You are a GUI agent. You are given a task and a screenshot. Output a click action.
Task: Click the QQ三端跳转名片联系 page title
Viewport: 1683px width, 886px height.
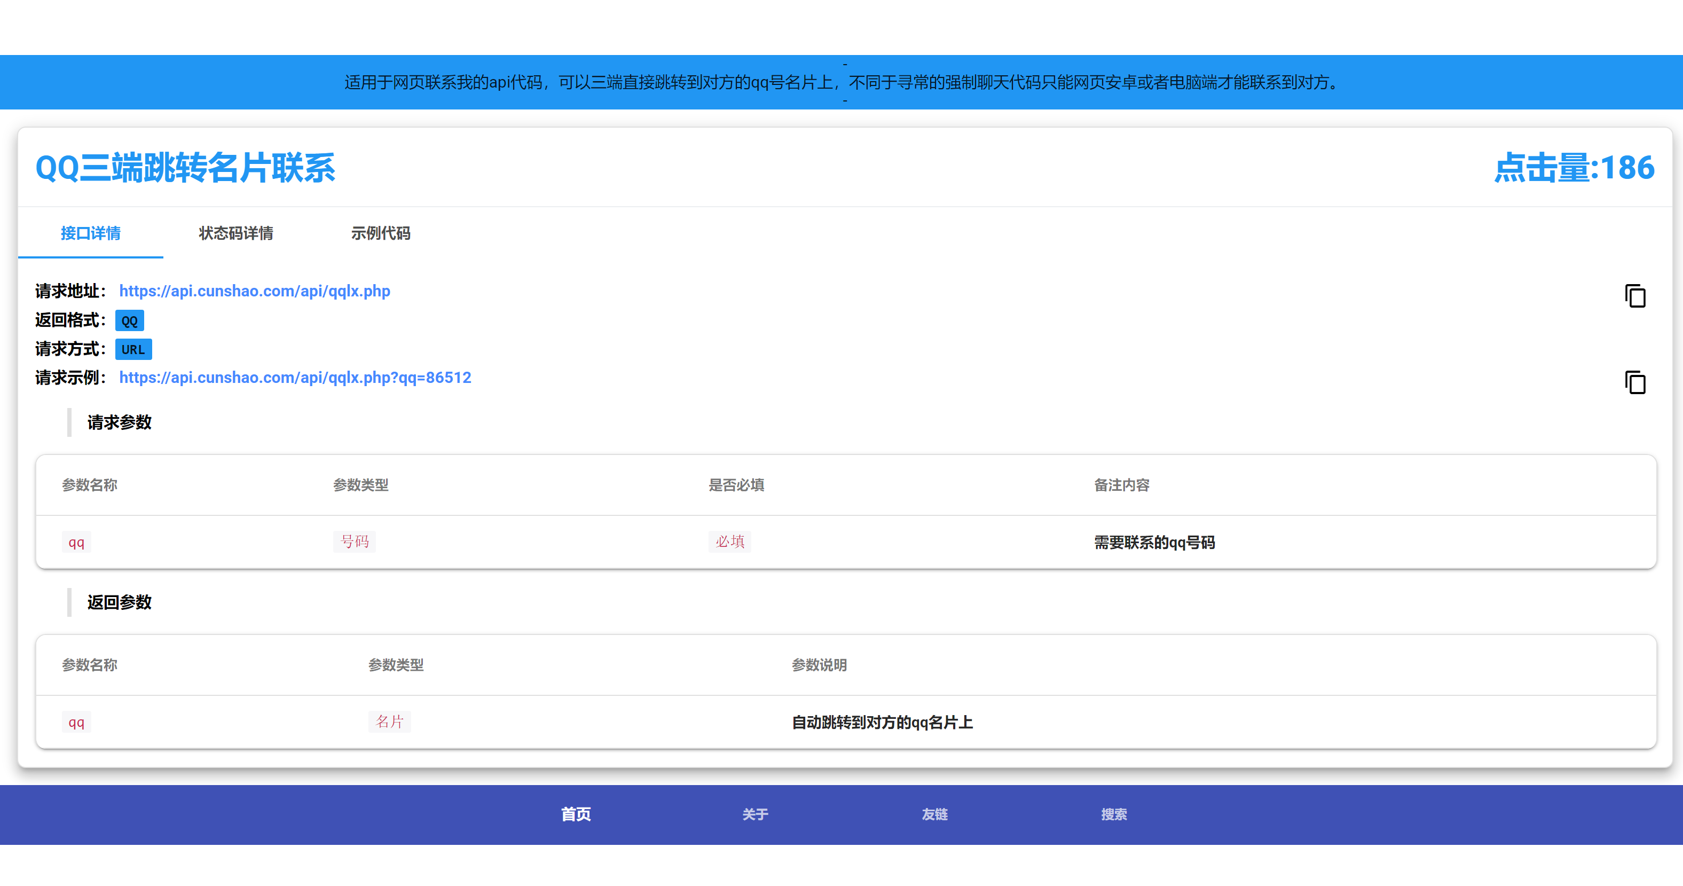click(x=186, y=169)
